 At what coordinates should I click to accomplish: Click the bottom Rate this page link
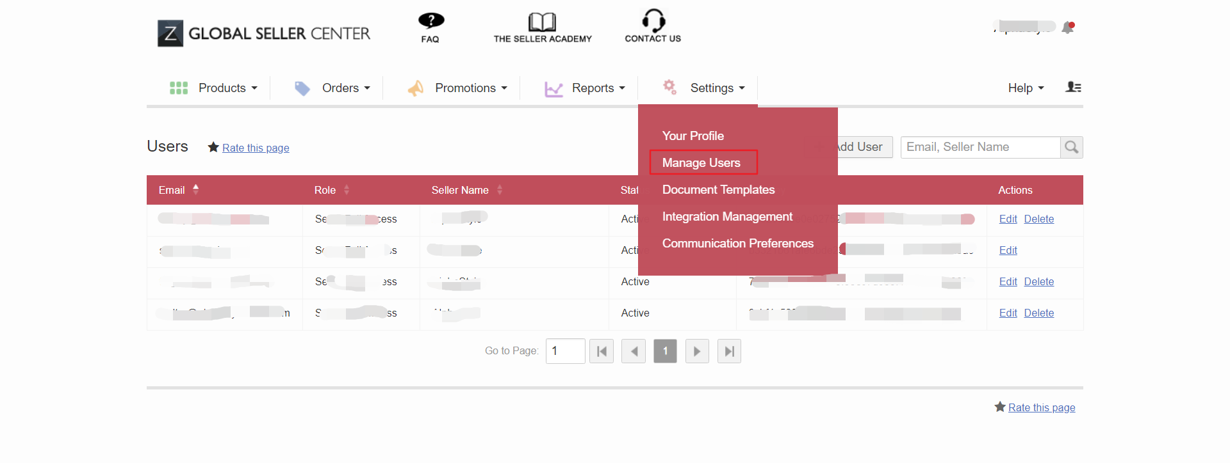click(x=1042, y=407)
